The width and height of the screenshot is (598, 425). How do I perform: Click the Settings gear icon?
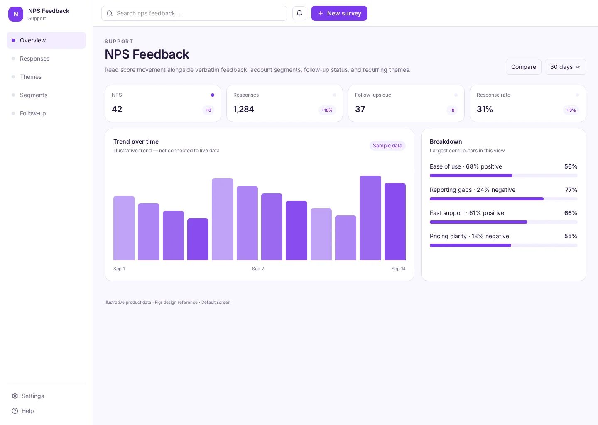coord(15,396)
